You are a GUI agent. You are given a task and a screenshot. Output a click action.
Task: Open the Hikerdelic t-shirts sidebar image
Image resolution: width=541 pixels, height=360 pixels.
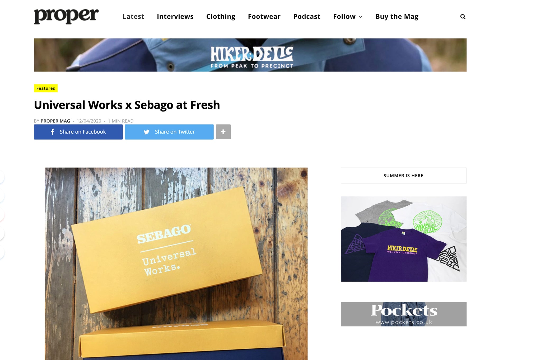(x=404, y=239)
